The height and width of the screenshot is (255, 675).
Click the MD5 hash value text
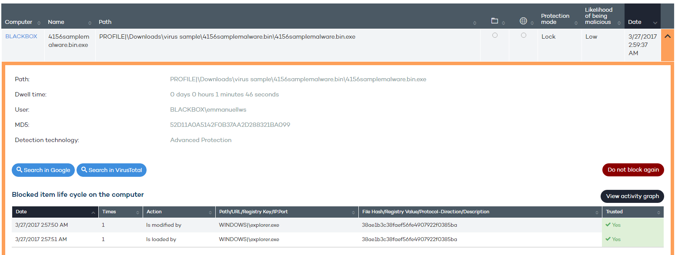230,125
